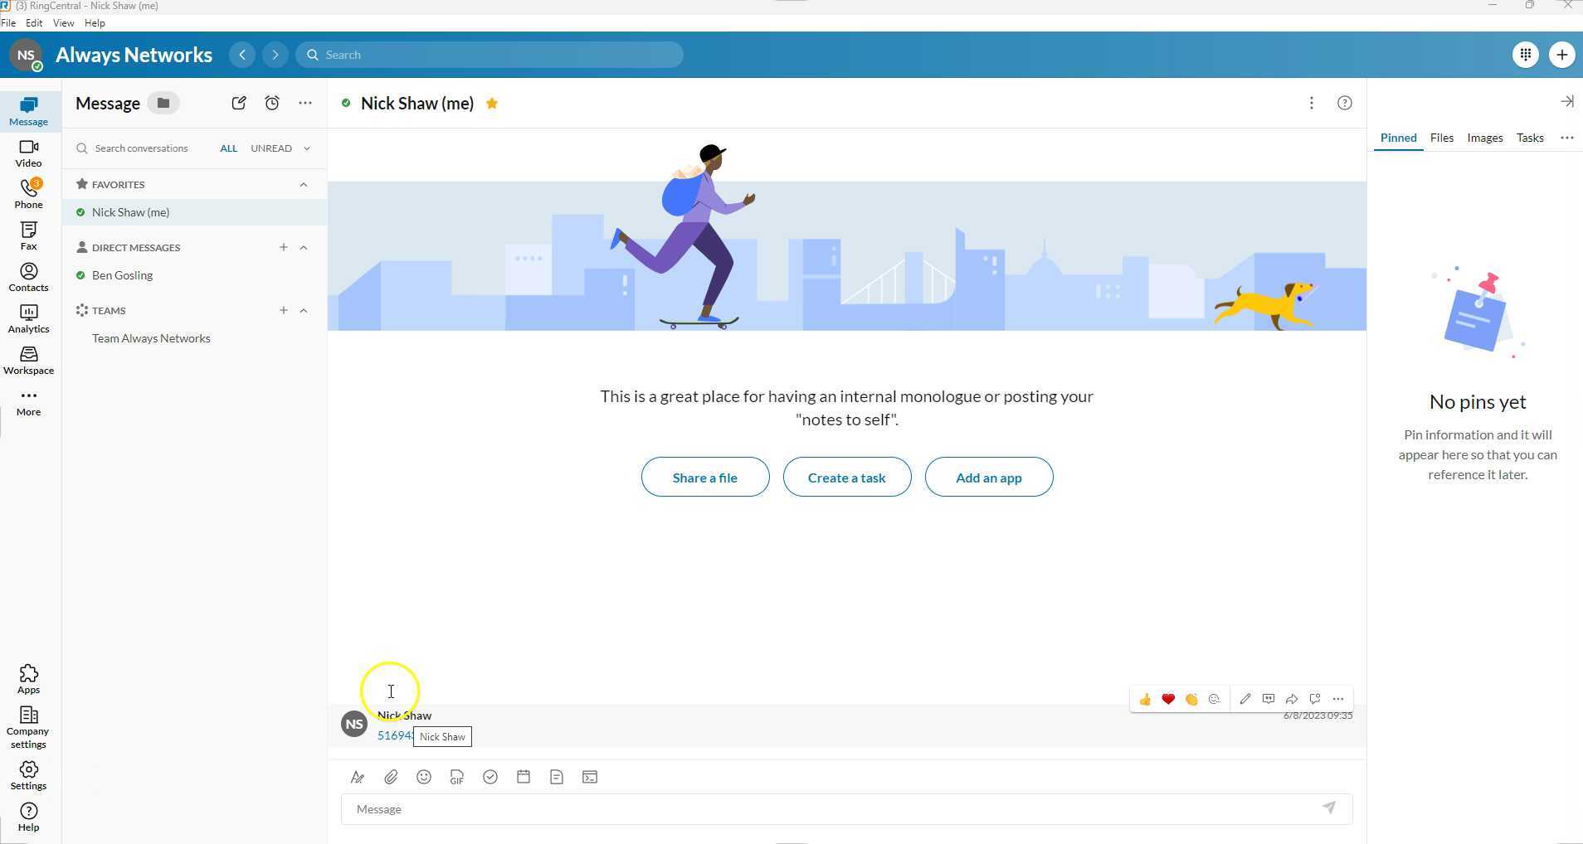Add a new direct message
The height and width of the screenshot is (844, 1583).
pyautogui.click(x=284, y=248)
